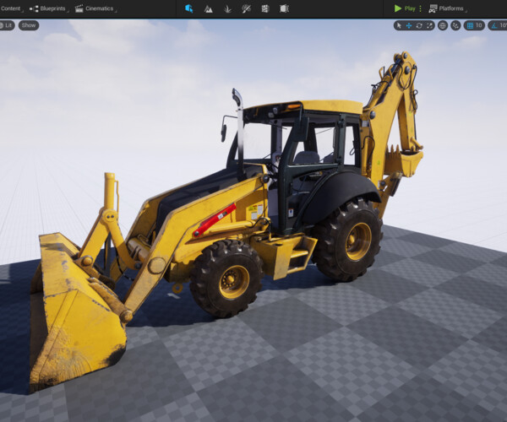Switch to Landscape mode
Image resolution: width=507 pixels, height=422 pixels.
(x=208, y=8)
